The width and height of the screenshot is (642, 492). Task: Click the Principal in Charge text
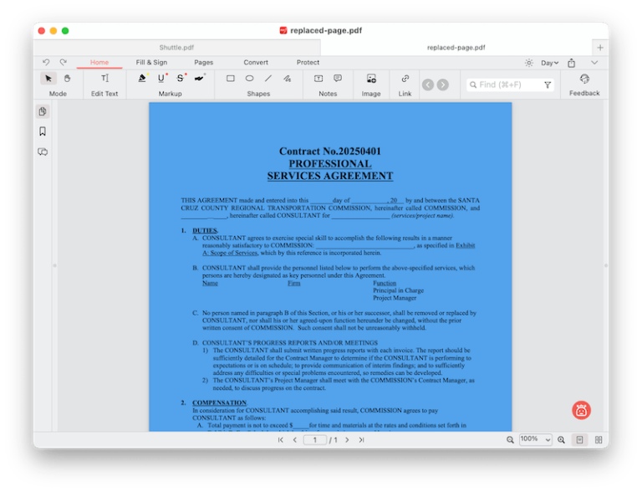click(x=399, y=290)
